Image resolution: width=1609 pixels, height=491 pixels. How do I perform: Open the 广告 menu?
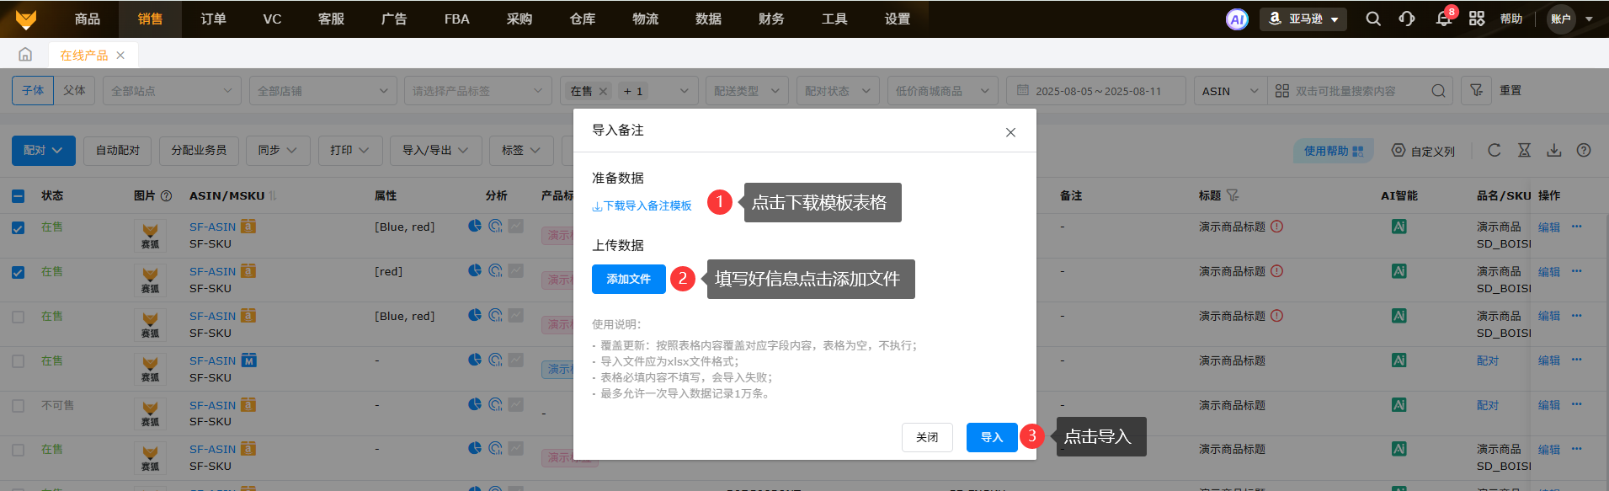coord(394,19)
